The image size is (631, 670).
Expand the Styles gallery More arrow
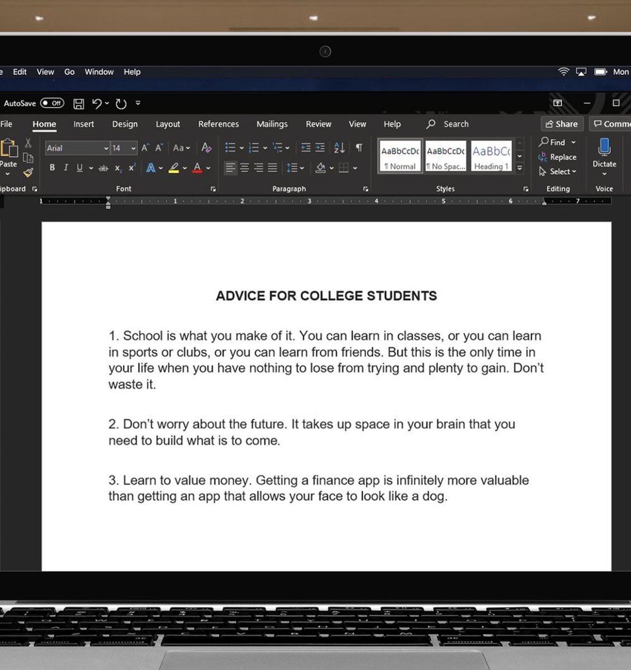pyautogui.click(x=520, y=167)
